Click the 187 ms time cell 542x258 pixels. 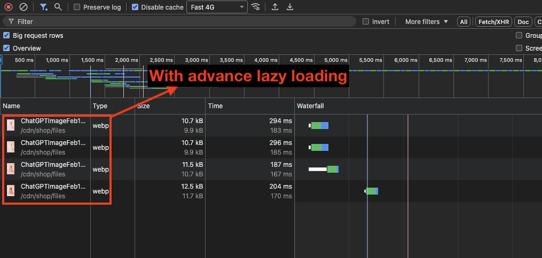281,165
